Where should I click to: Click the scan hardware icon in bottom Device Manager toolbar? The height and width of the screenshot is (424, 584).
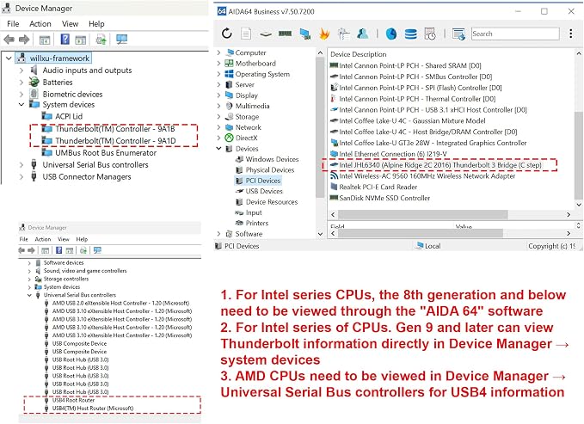[x=97, y=250]
